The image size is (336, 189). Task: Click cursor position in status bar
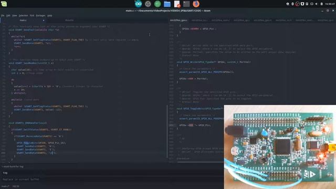point(16,186)
